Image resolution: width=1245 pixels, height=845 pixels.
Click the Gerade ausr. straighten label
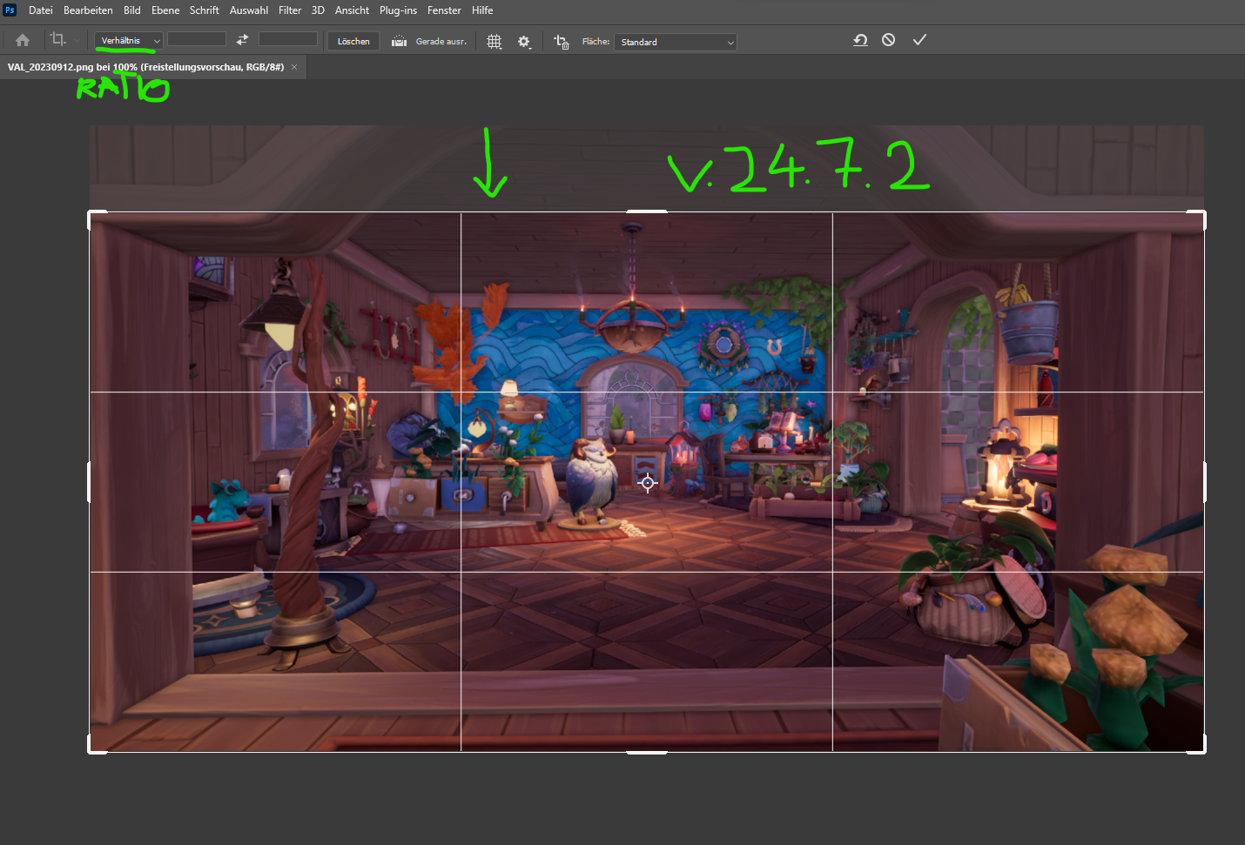click(441, 41)
